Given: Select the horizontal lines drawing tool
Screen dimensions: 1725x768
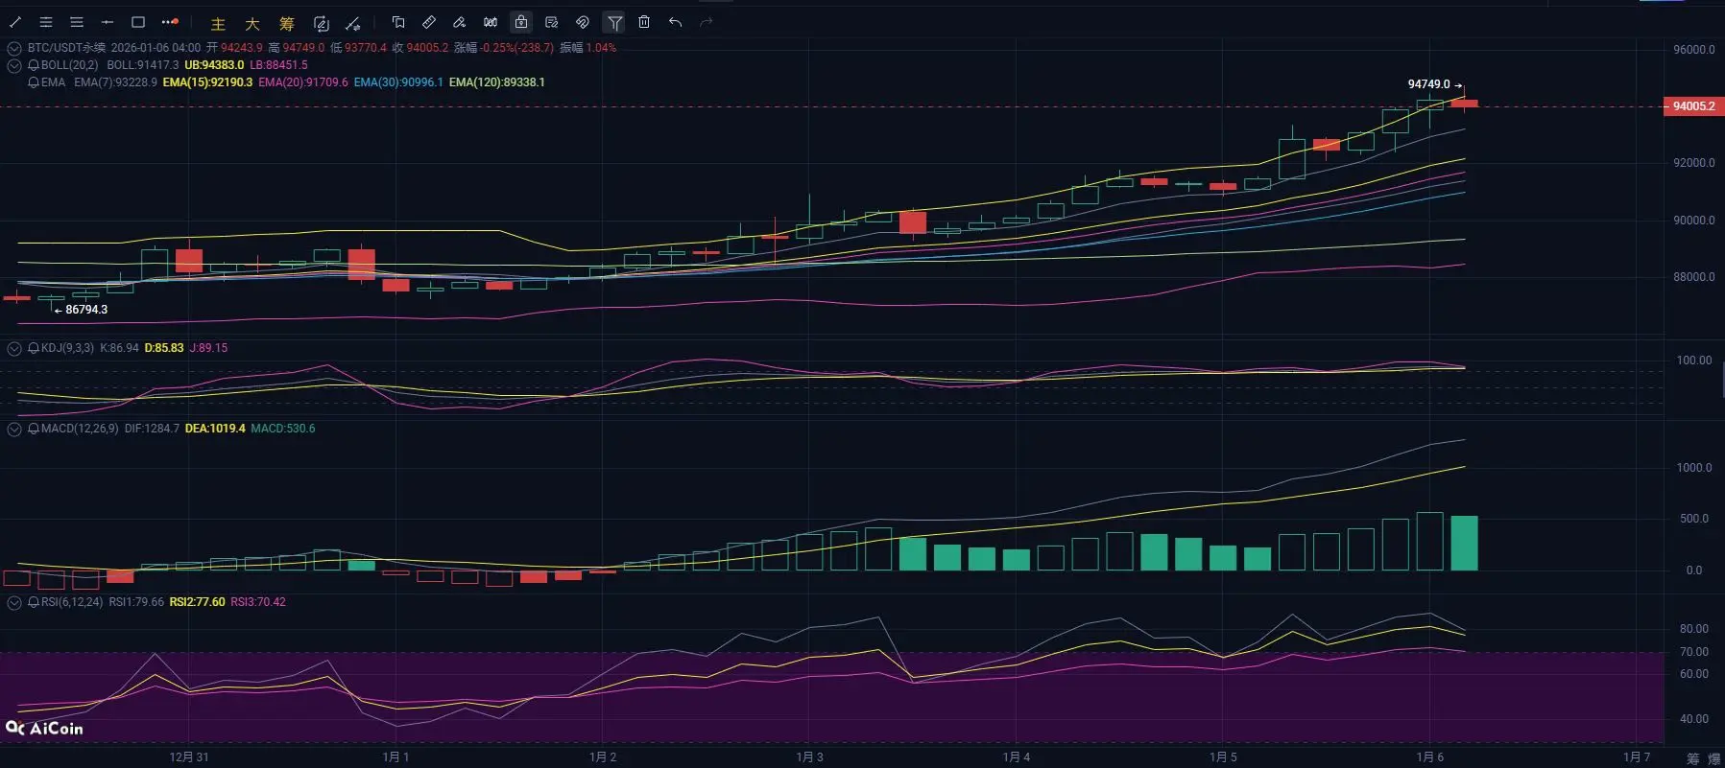Looking at the screenshot, I should coord(77,22).
